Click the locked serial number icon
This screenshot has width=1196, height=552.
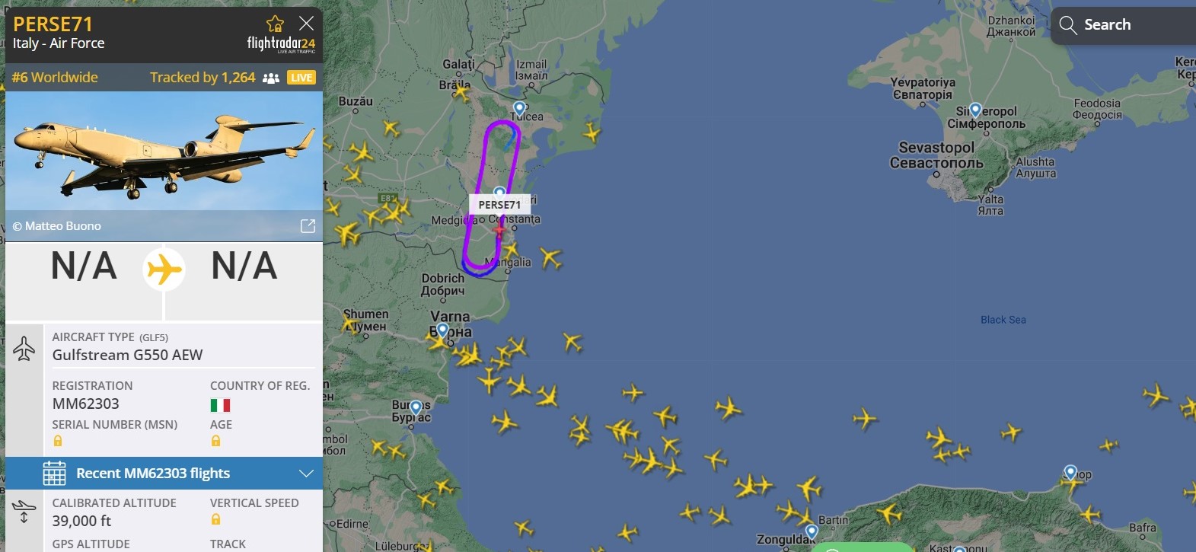pos(58,441)
